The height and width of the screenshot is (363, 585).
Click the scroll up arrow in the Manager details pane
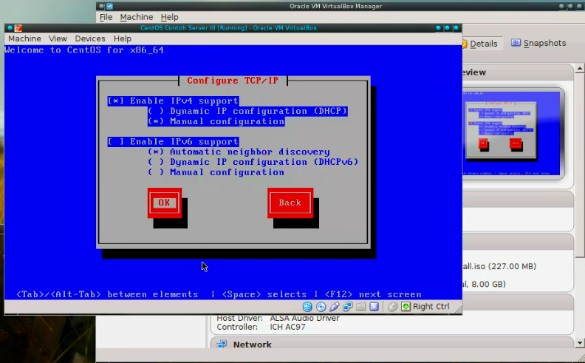(x=579, y=68)
